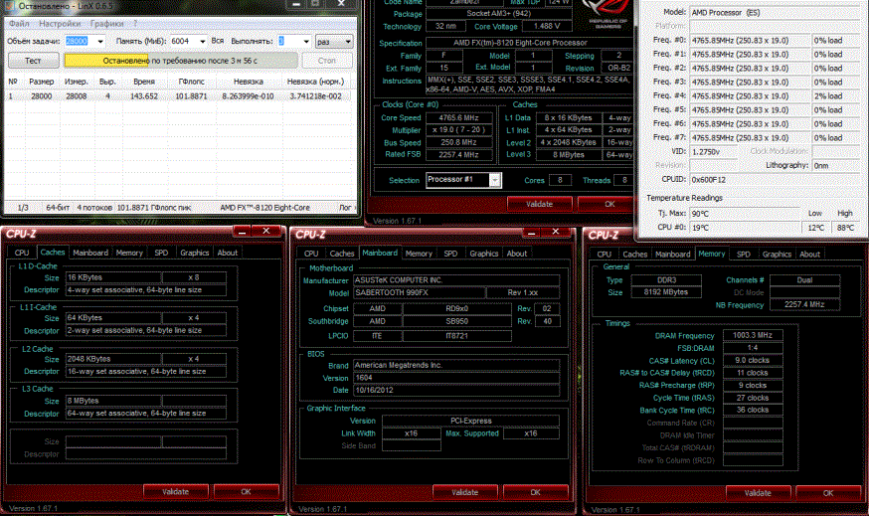The image size is (869, 516).
Task: Click the Вся memory button in LinX
Action: coord(217,41)
